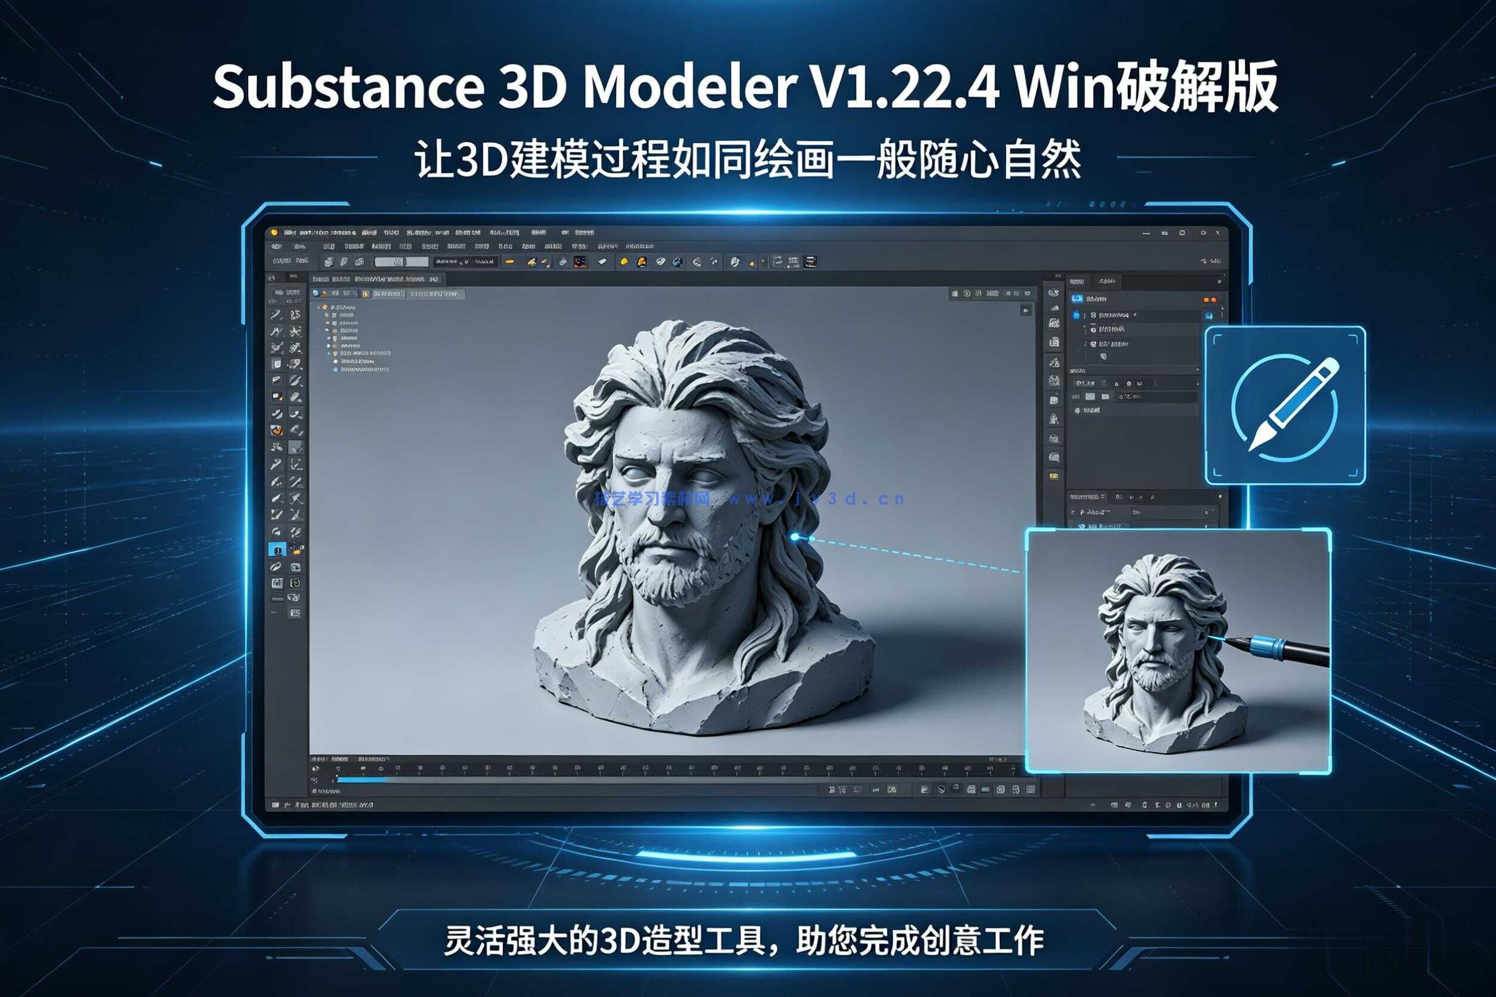Click the blue progress bar on bottom timeline
Screen dimensions: 1496x997
coord(363,779)
